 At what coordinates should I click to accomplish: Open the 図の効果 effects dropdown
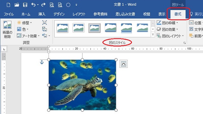[167, 29]
